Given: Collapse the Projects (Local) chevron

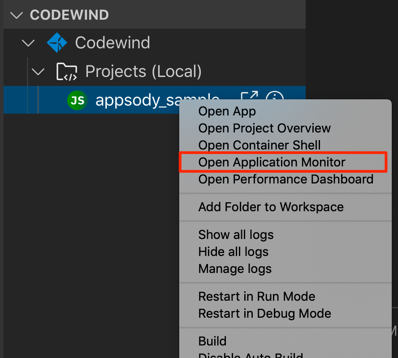Looking at the screenshot, I should tap(38, 72).
